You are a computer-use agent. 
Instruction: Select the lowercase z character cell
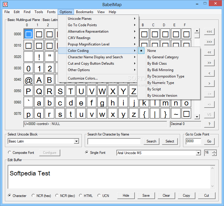coord(134,114)
